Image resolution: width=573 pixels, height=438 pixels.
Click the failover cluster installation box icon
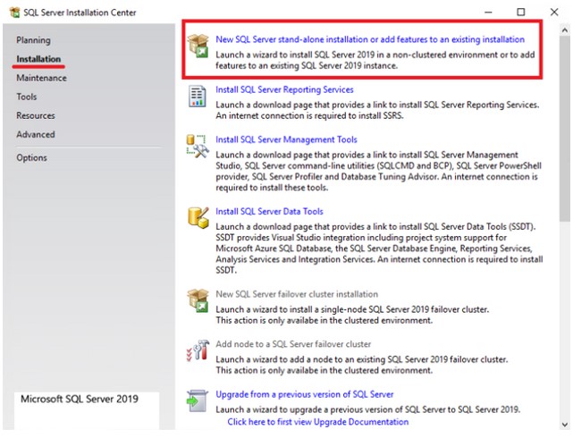(198, 300)
